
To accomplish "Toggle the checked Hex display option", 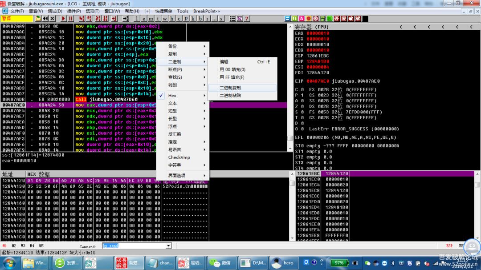I will pyautogui.click(x=172, y=96).
